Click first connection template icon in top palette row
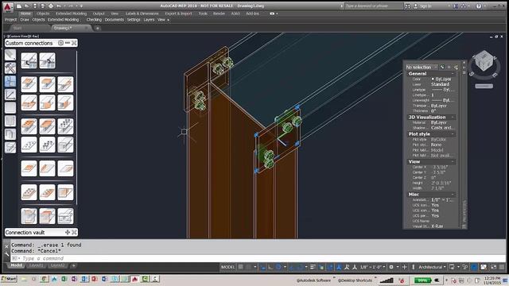 (x=29, y=60)
